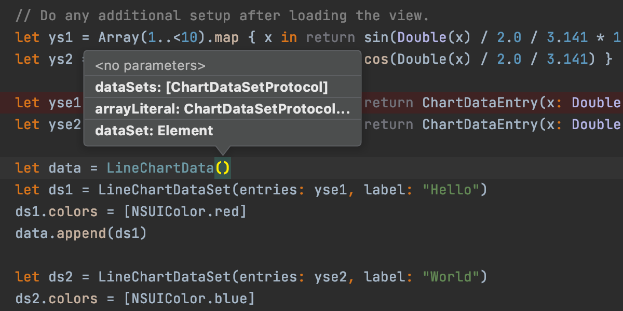Click the 'data' variable name in let declaration
The image size is (623, 311).
tap(65, 168)
